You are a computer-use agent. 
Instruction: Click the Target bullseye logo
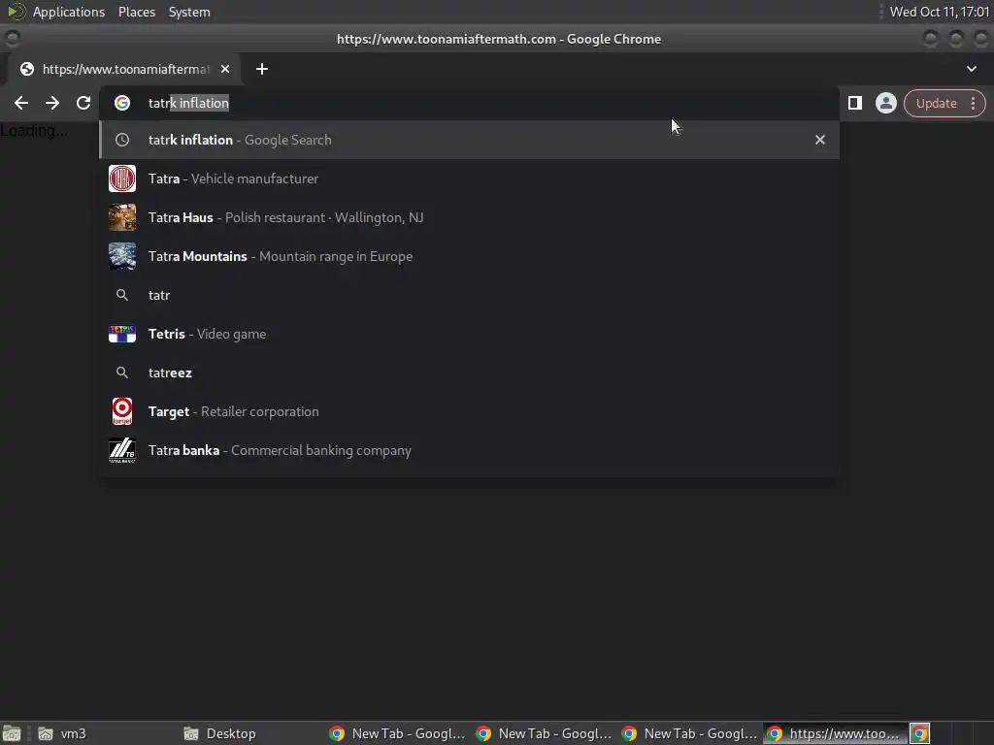pos(122,411)
